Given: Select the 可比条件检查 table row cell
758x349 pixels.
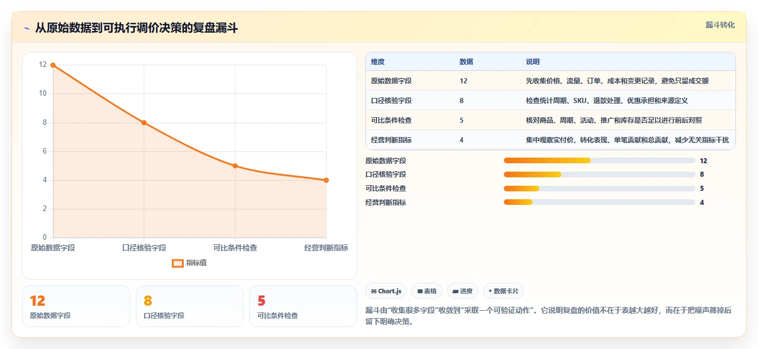Looking at the screenshot, I should (391, 120).
